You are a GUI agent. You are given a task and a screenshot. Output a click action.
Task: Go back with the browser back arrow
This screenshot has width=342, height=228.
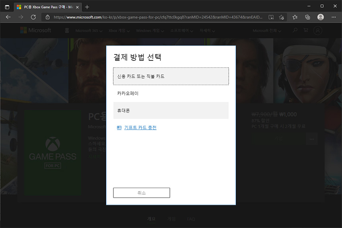click(x=8, y=17)
